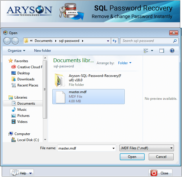Screen dimensions: 182x177
Task: Open the address bar history dropdown
Action: (x=108, y=41)
